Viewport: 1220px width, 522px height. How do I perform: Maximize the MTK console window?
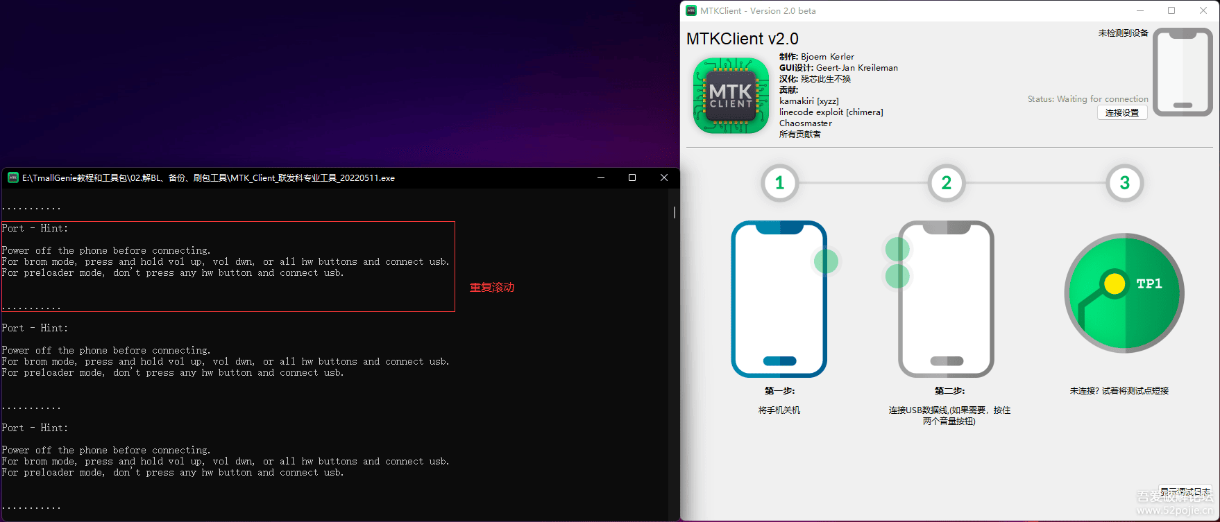coord(632,177)
